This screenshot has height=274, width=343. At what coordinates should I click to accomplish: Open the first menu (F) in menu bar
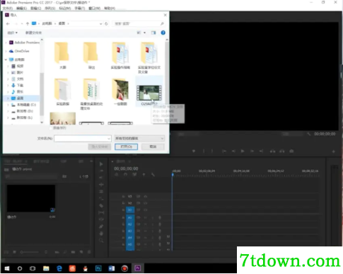click(8, 8)
